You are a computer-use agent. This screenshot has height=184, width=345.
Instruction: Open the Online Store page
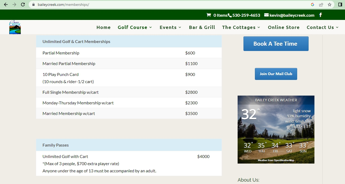point(284,27)
